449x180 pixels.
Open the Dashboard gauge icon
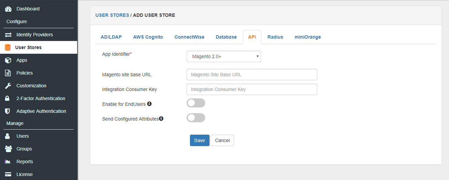8,9
